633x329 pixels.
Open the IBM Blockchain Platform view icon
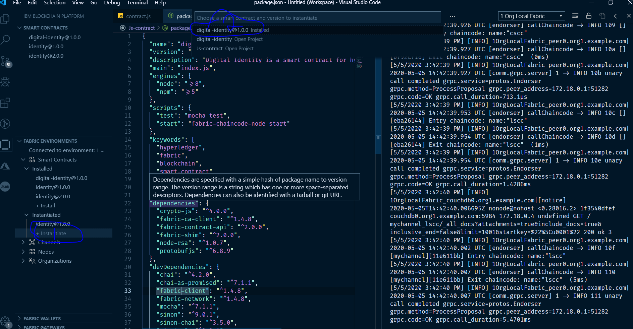tap(5, 145)
